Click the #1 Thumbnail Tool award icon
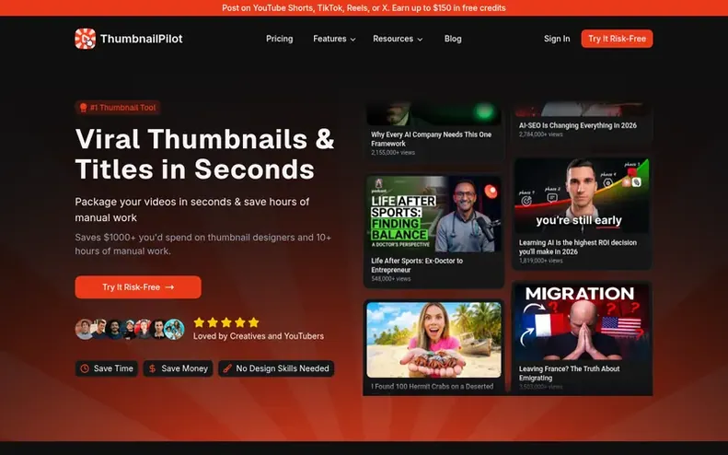Image resolution: width=728 pixels, height=455 pixels. coord(83,108)
